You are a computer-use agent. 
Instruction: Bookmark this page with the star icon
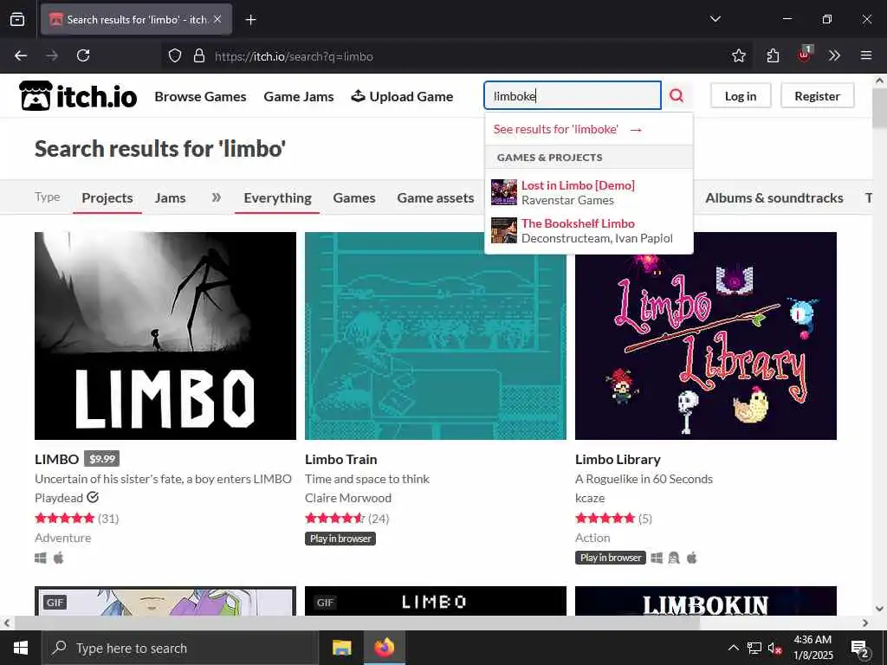[x=738, y=55]
